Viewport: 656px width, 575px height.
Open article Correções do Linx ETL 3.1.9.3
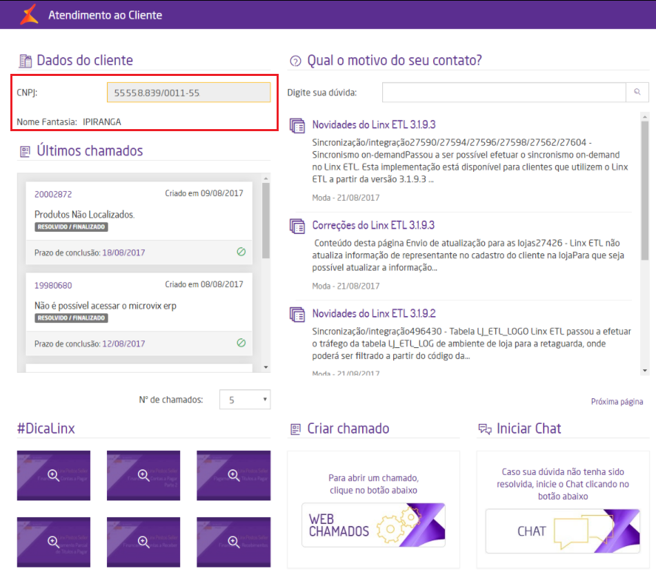373,225
